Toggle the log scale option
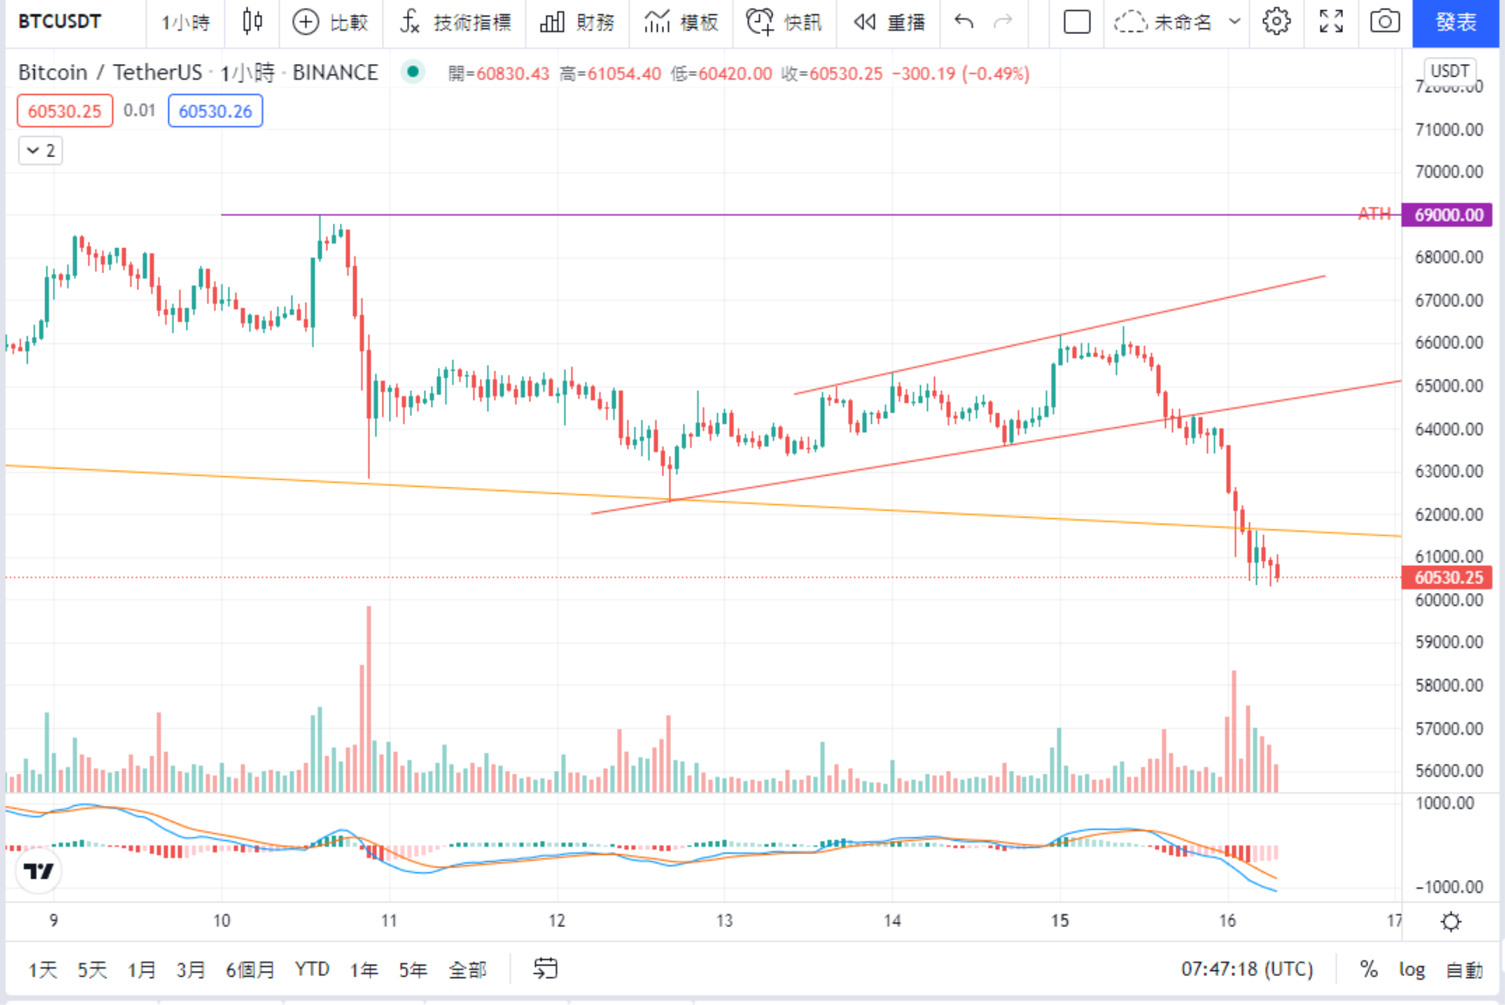The height and width of the screenshot is (1005, 1505). (x=1411, y=969)
